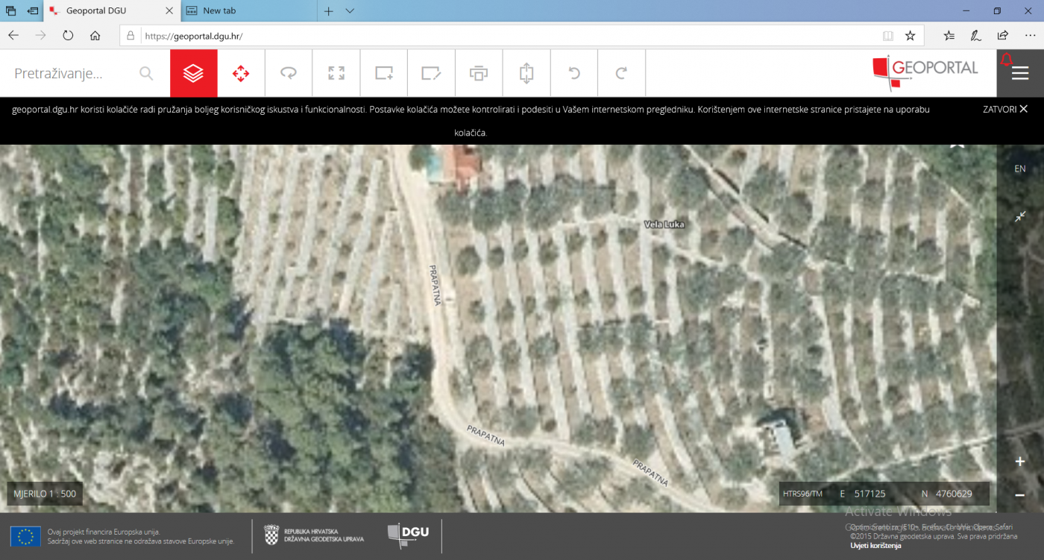The height and width of the screenshot is (560, 1044).
Task: Click the full extent corners icon
Action: [x=336, y=73]
